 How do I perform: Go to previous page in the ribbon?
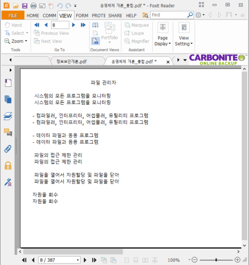pos(46,25)
